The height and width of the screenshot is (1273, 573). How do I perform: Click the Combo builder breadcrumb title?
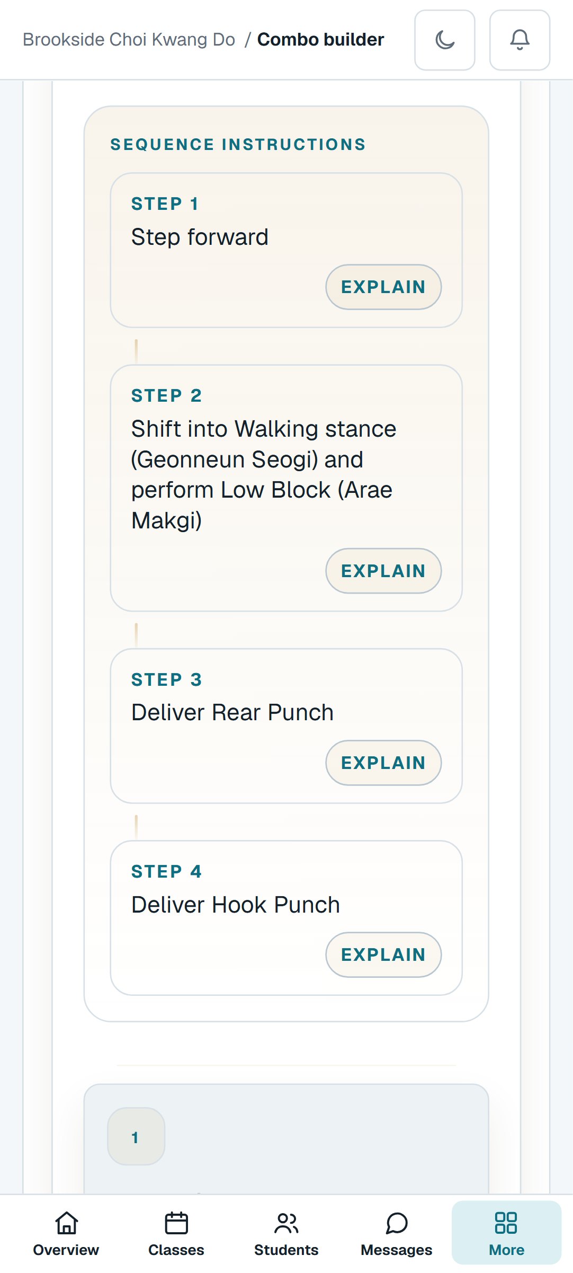coord(320,40)
